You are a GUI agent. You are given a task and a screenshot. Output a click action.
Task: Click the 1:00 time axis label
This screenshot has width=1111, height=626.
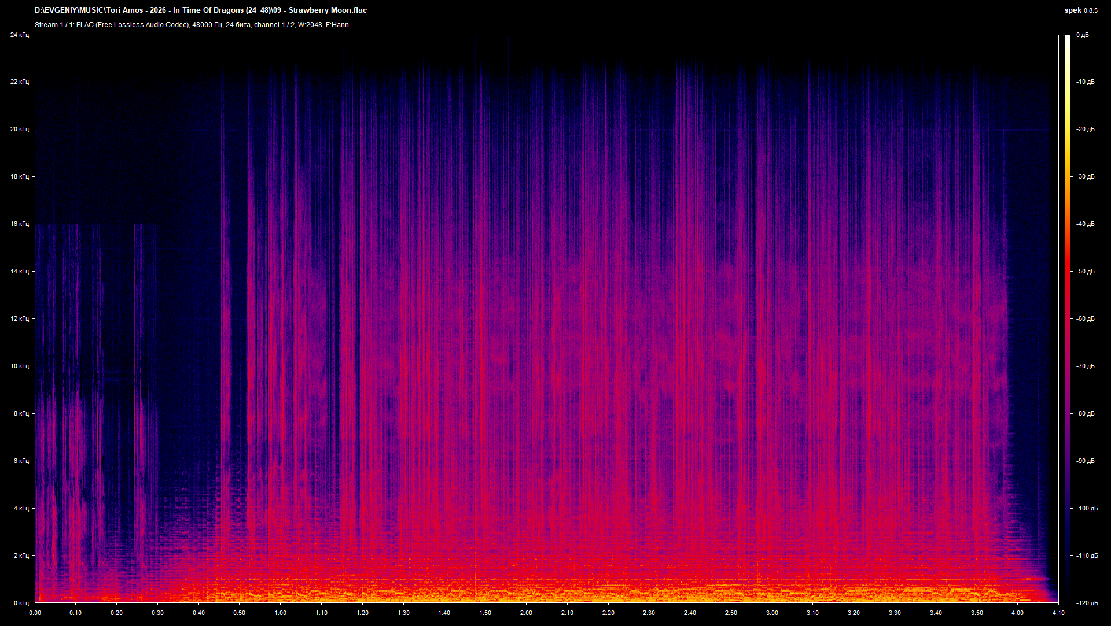281,613
